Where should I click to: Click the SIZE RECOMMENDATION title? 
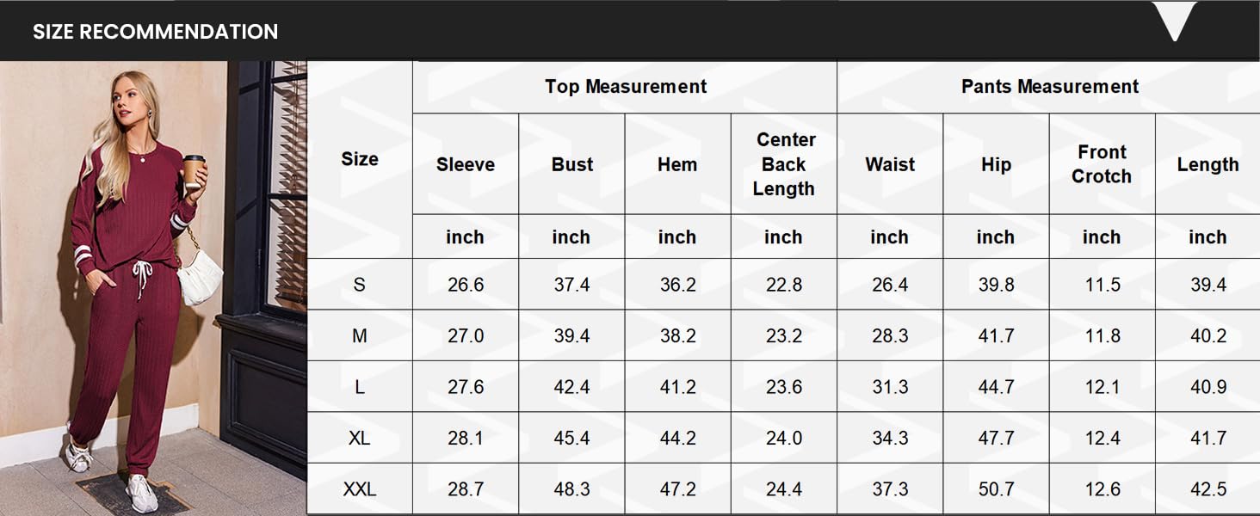(x=155, y=32)
